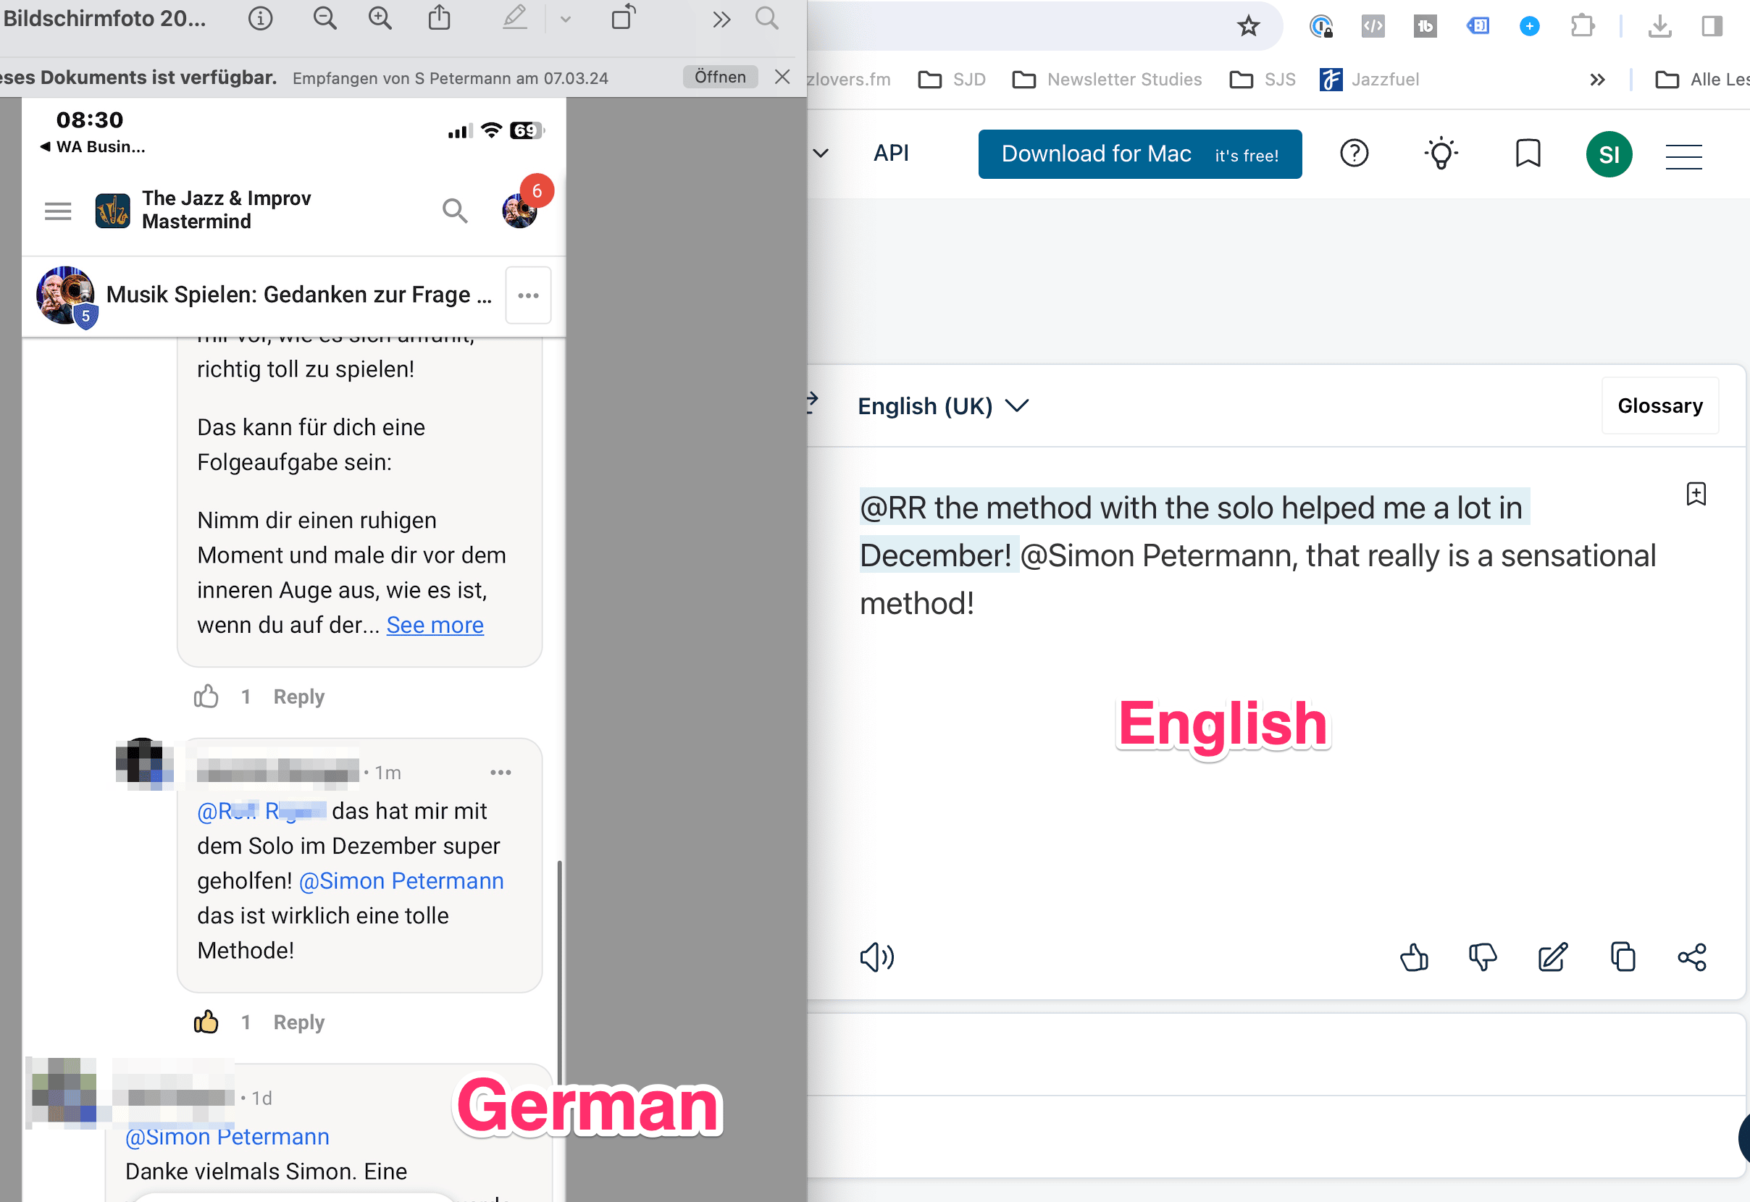Click the speaker listen-to-translation icon
This screenshot has width=1750, height=1202.
[876, 958]
